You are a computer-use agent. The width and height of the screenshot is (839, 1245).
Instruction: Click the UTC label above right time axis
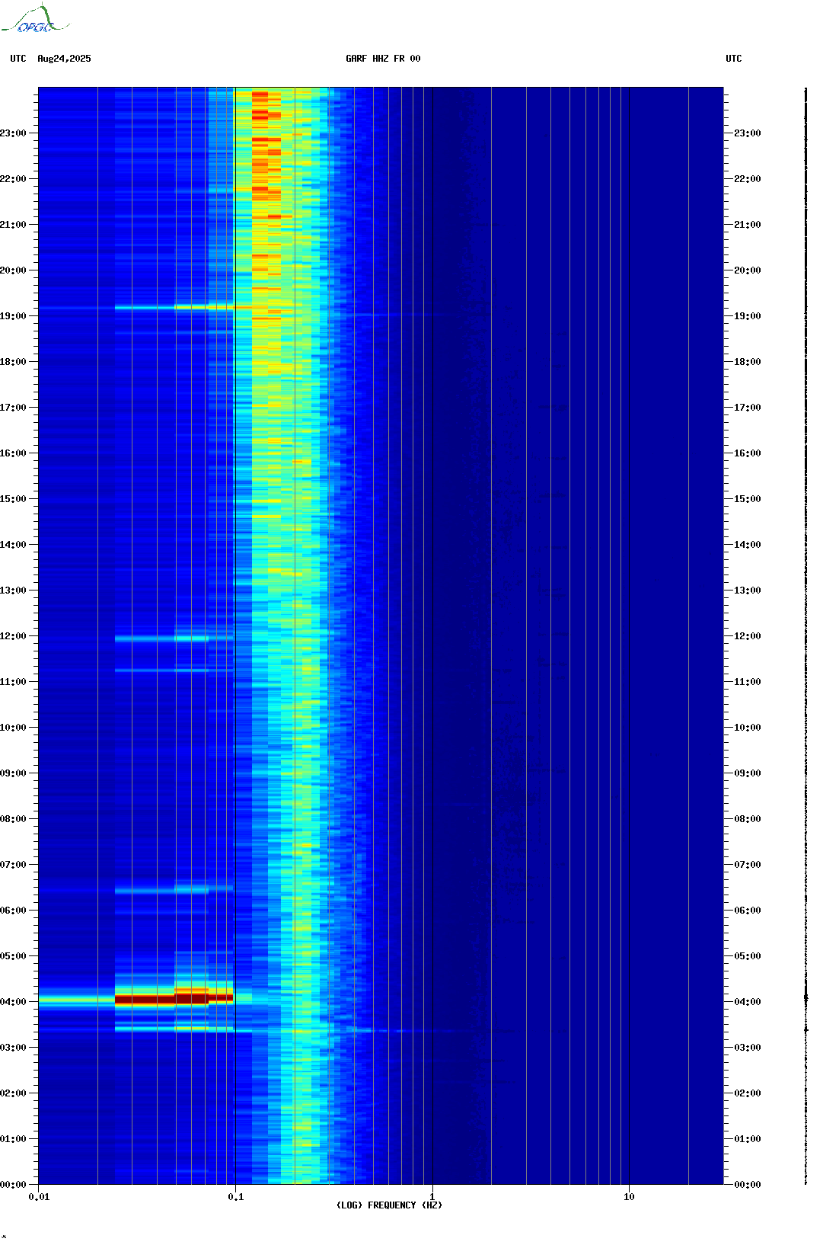tap(734, 59)
